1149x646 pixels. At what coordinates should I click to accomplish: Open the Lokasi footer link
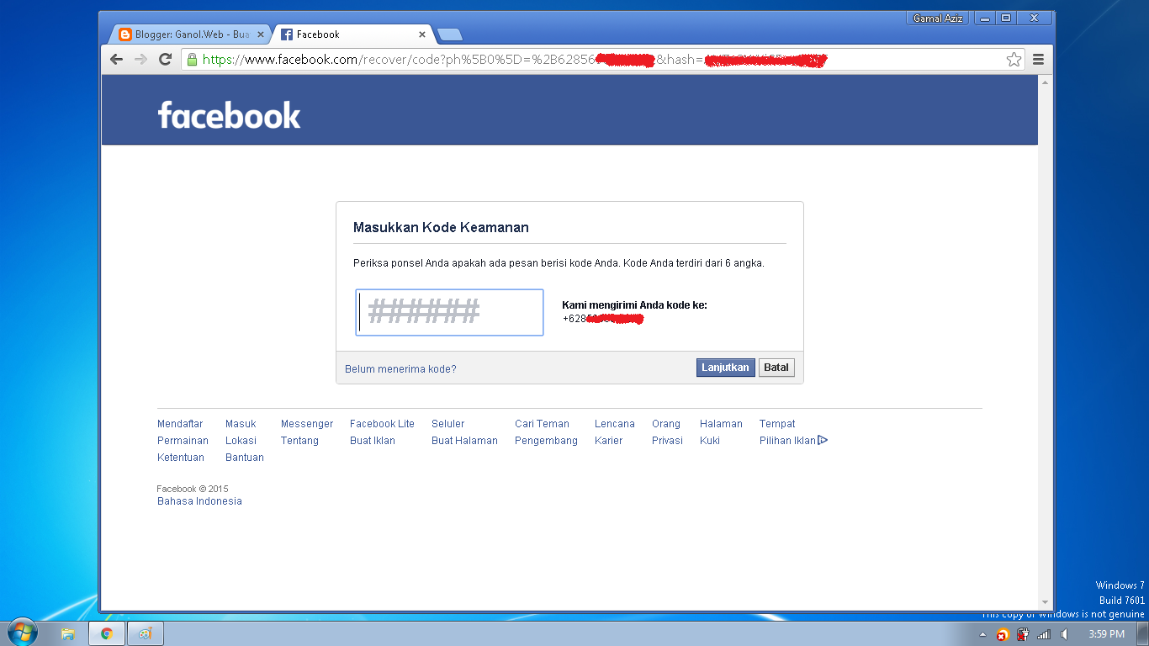point(241,441)
